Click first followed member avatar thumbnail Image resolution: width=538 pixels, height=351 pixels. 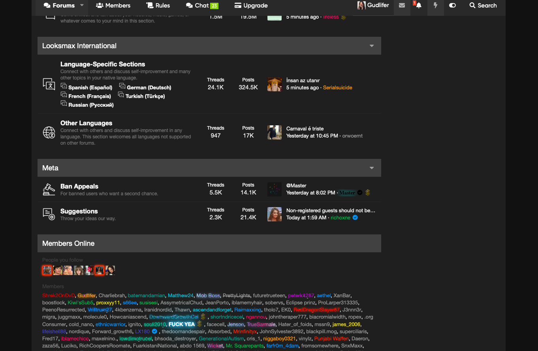coord(47,270)
